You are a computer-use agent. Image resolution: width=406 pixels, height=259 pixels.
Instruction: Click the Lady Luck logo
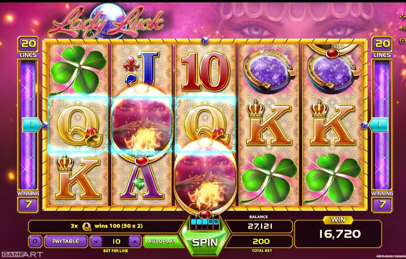[106, 22]
